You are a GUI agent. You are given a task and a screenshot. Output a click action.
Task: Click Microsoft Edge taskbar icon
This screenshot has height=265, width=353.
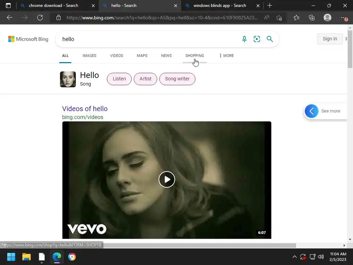(x=57, y=257)
